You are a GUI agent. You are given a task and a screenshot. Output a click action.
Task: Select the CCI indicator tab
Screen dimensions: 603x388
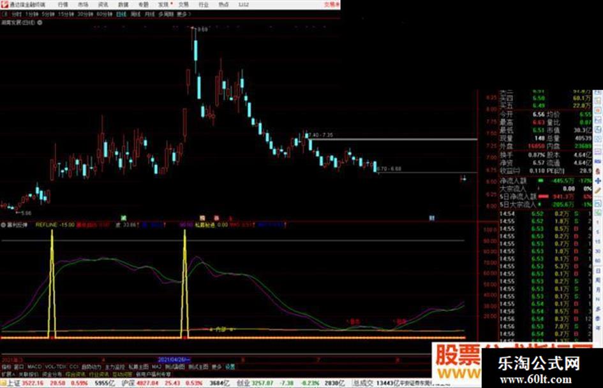(x=74, y=367)
